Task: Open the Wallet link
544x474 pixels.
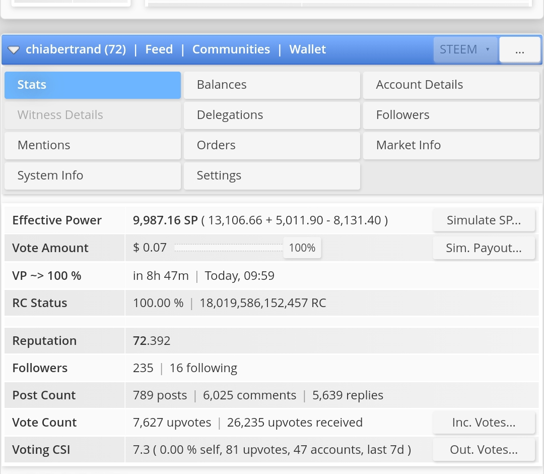Action: (307, 49)
